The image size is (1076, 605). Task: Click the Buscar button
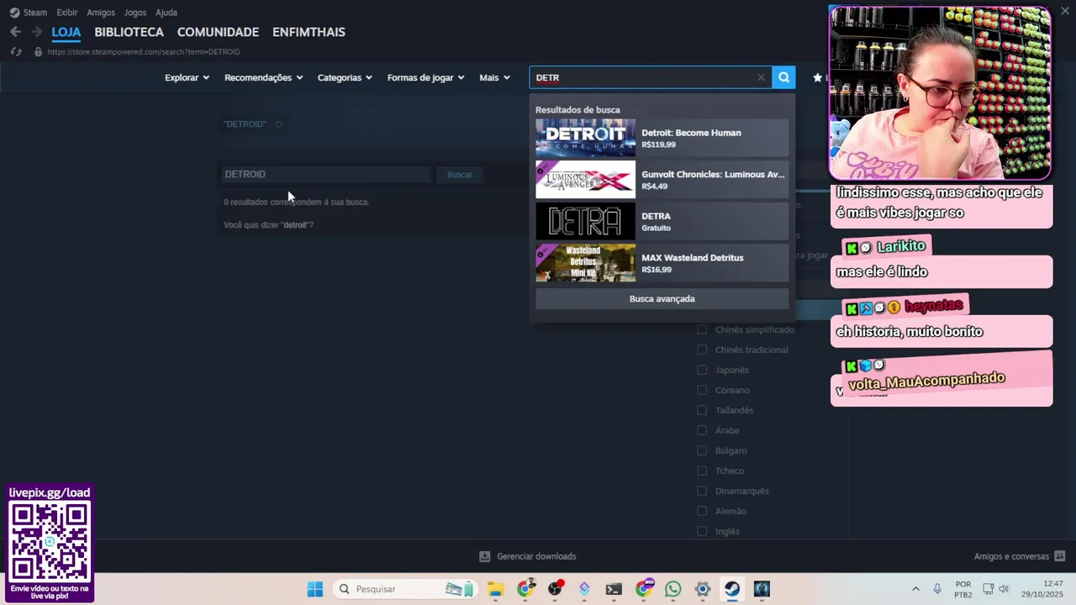(x=460, y=175)
